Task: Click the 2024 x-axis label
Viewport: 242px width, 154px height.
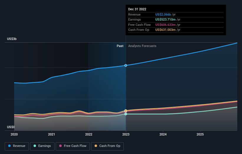Action: click(163, 134)
